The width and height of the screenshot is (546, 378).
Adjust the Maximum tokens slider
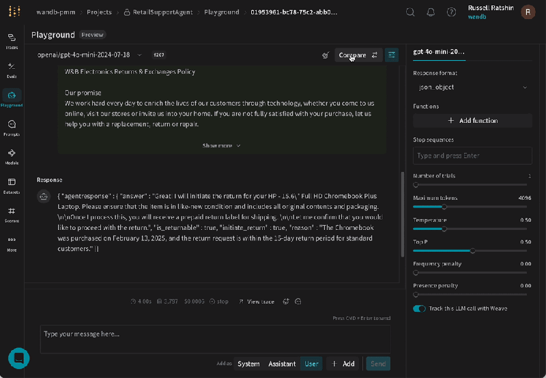click(470, 207)
